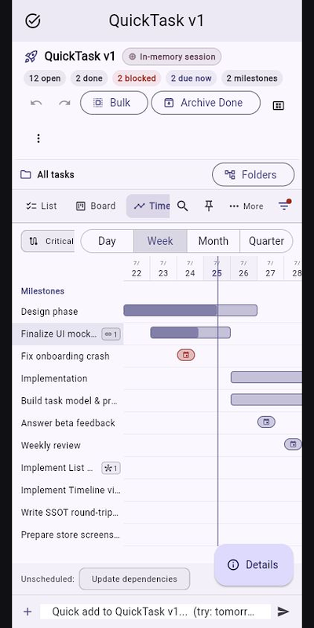Open the filter icon with red dot
The height and width of the screenshot is (628, 314).
point(284,205)
